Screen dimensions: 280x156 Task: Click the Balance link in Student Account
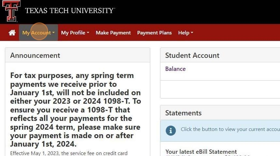[x=175, y=69]
